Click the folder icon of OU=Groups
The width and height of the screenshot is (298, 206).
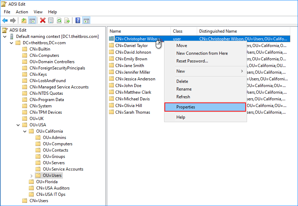(38, 157)
